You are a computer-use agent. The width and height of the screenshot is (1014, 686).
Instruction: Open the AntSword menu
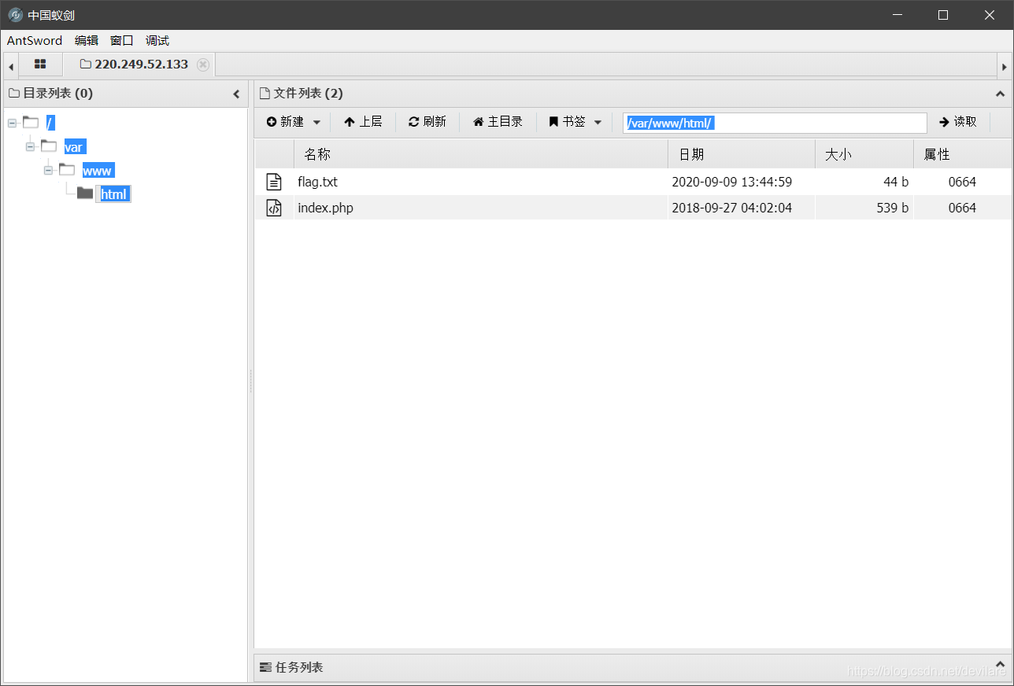pos(35,41)
